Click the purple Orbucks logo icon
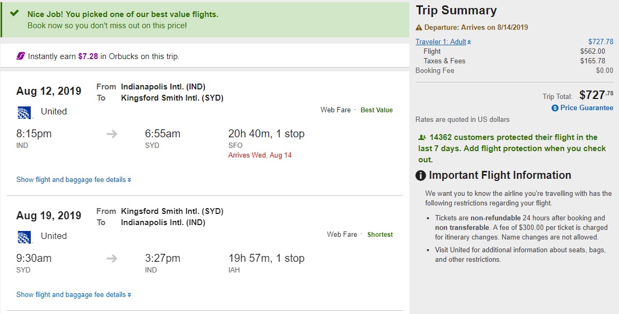This screenshot has height=314, width=619. 21,56
